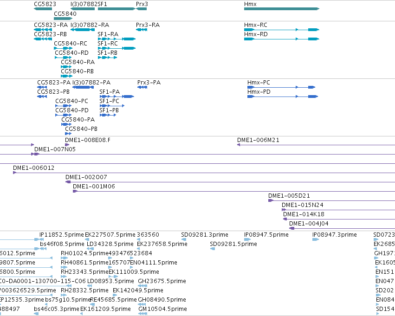Click the IP11852.5prime EST label
This screenshot has width=395, height=316.
point(62,235)
